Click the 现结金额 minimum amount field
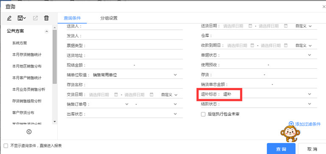The image size is (326, 154). [x=109, y=65]
